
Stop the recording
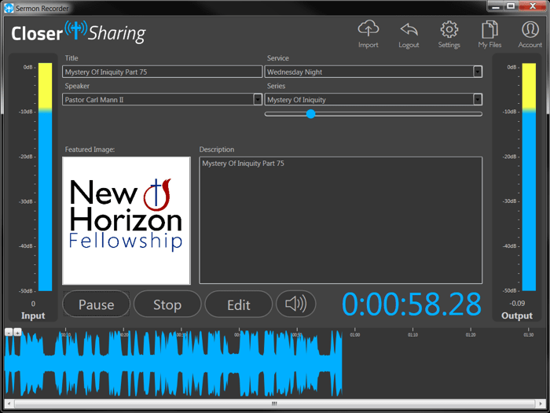coord(167,304)
